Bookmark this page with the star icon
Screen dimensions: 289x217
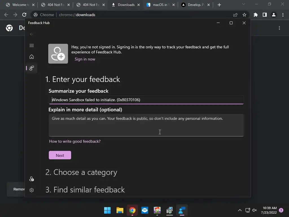click(x=244, y=15)
